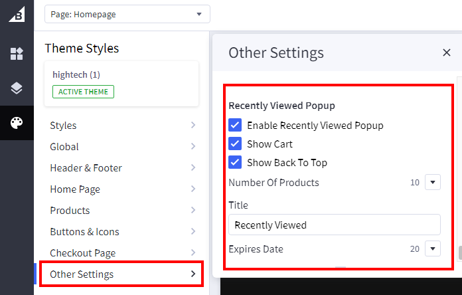Uncheck the Show Cart checkbox
The image size is (462, 295).
235,144
